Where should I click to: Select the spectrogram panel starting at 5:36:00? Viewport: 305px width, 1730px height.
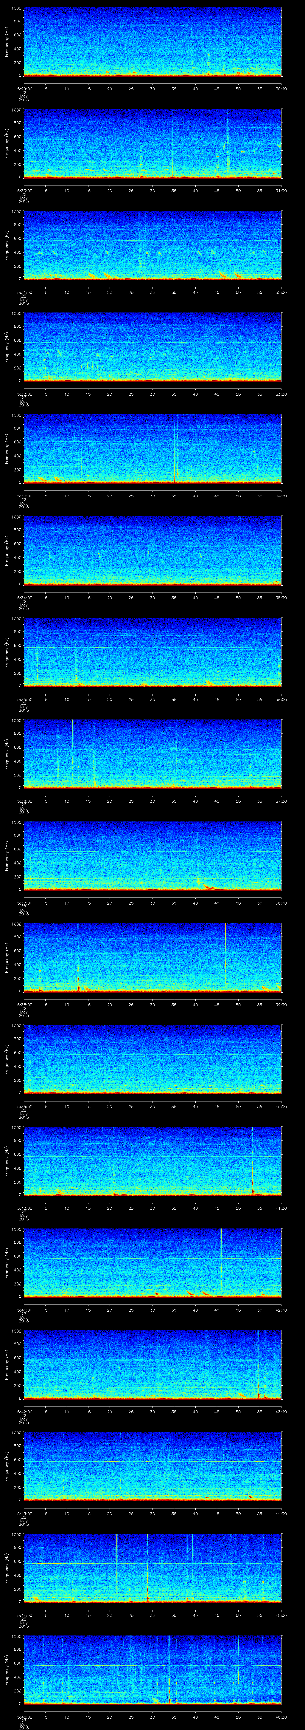(152, 753)
